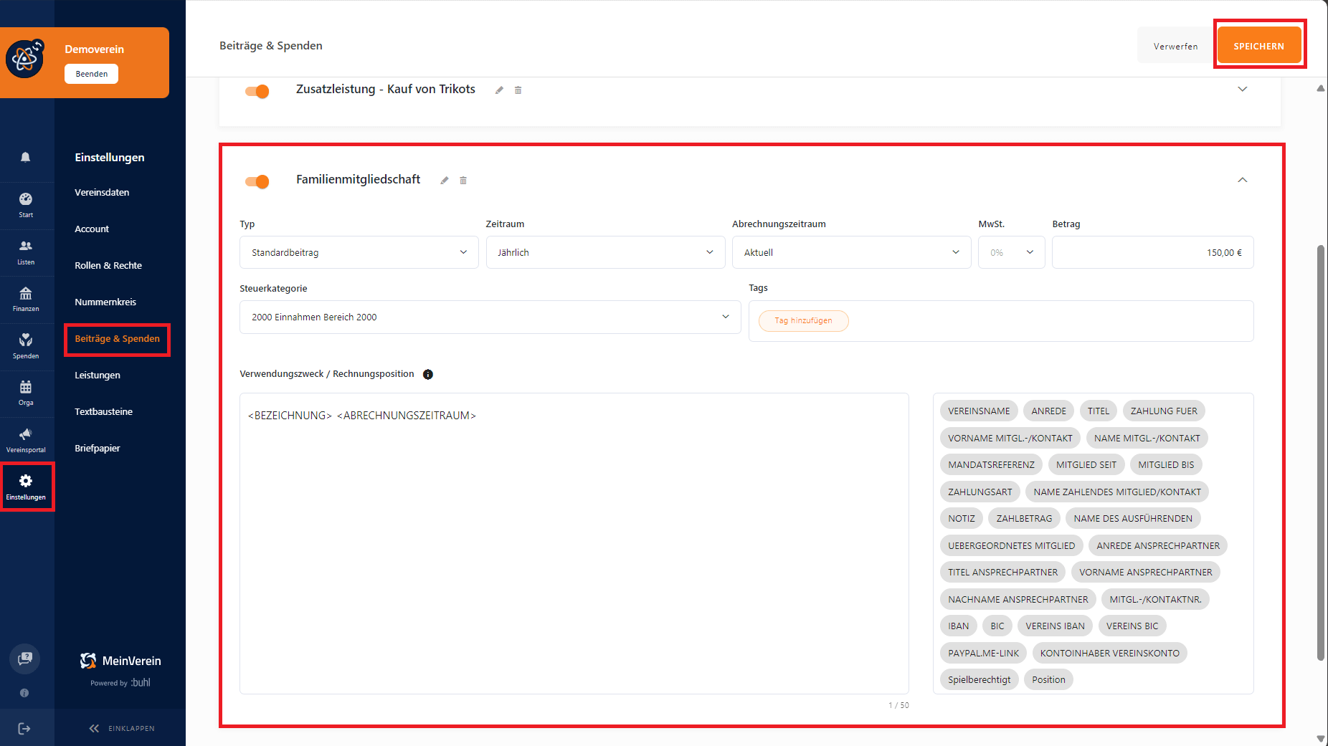Insert Position placeholder chip
This screenshot has width=1328, height=746.
(1048, 679)
